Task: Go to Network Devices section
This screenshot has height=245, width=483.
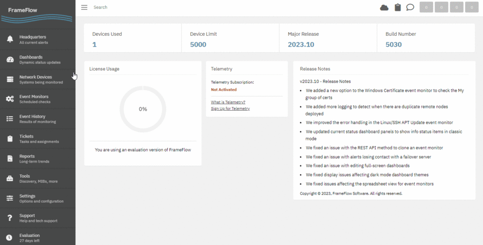Action: tap(38, 80)
